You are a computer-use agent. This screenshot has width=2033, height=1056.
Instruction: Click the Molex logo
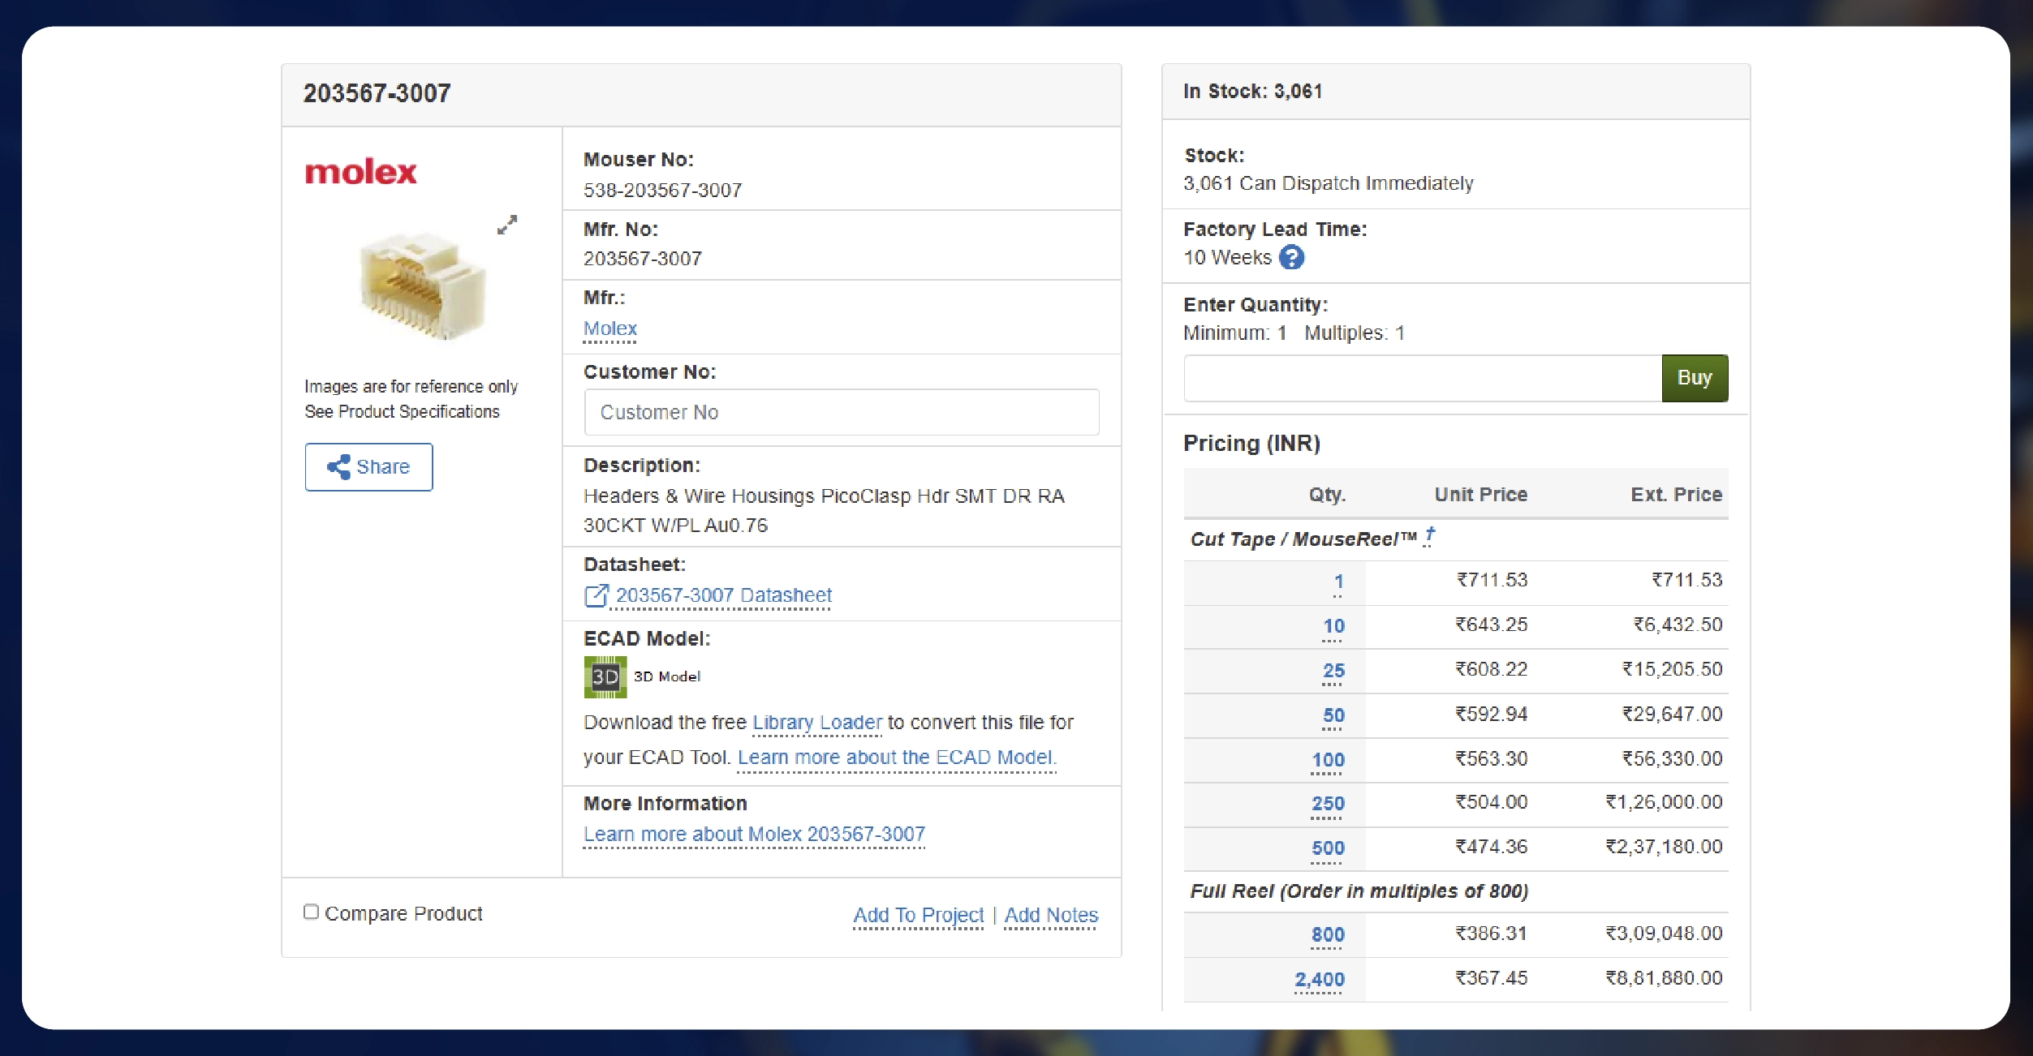(x=360, y=171)
